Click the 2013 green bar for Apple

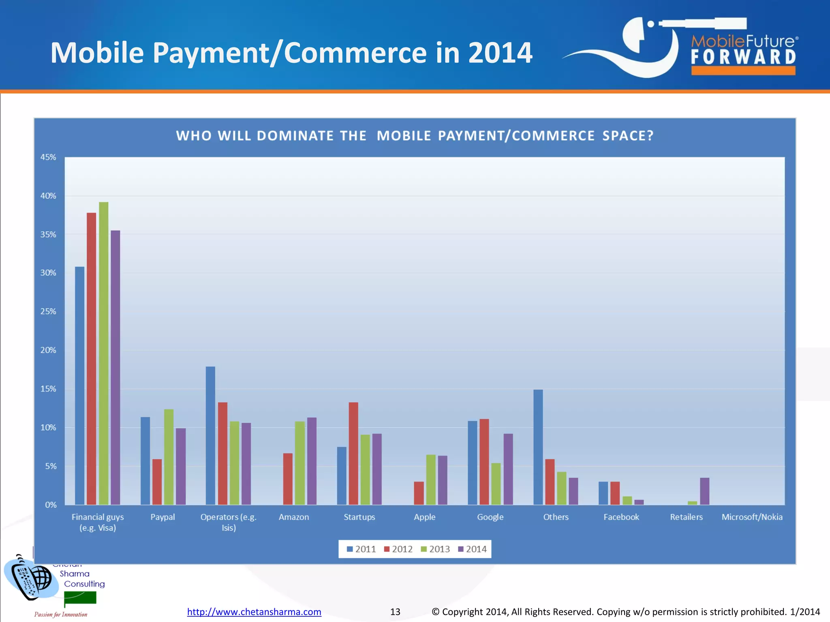point(431,479)
